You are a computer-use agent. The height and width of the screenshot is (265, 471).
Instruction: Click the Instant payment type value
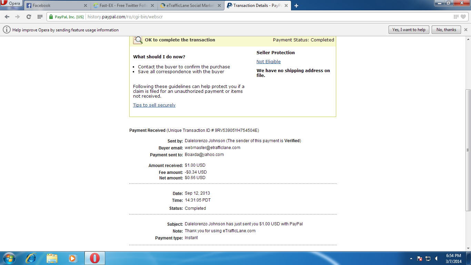(x=191, y=238)
